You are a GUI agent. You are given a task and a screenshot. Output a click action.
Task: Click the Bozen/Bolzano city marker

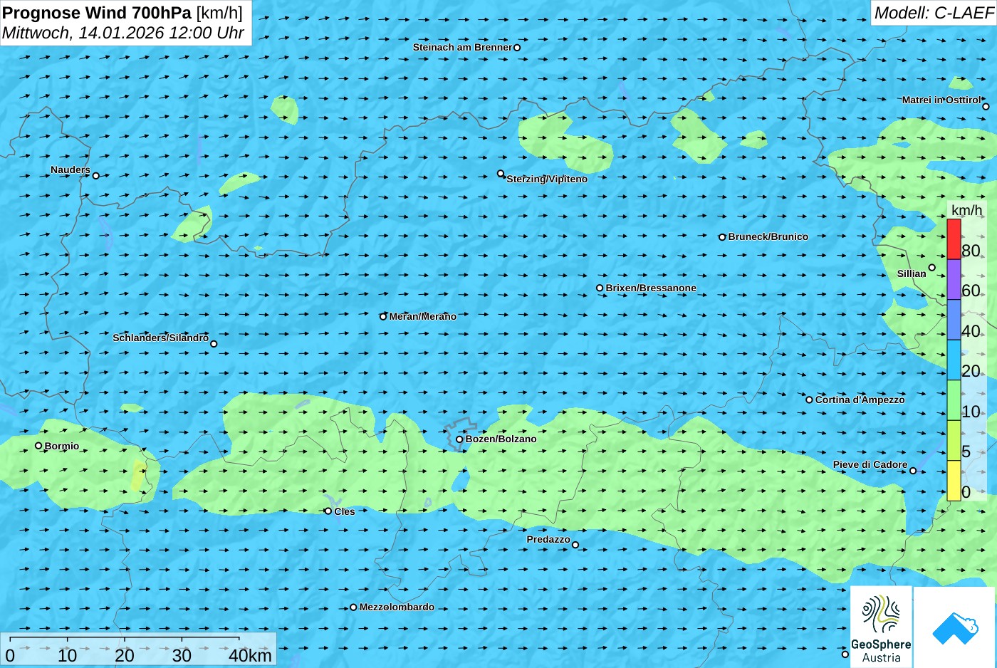(459, 439)
